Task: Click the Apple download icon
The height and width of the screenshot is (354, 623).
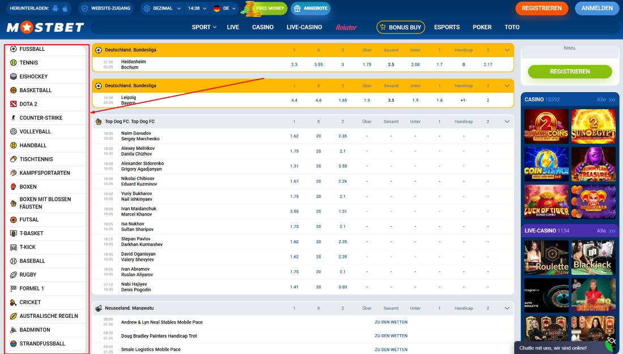Action: click(x=65, y=8)
